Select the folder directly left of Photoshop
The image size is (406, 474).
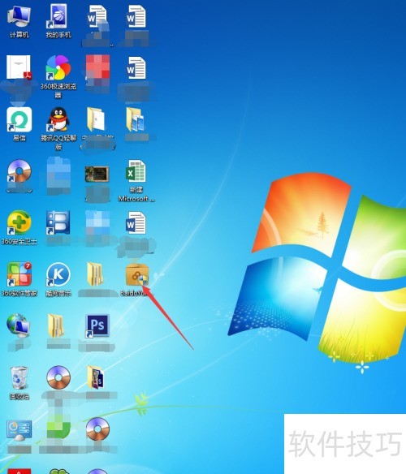(x=56, y=326)
